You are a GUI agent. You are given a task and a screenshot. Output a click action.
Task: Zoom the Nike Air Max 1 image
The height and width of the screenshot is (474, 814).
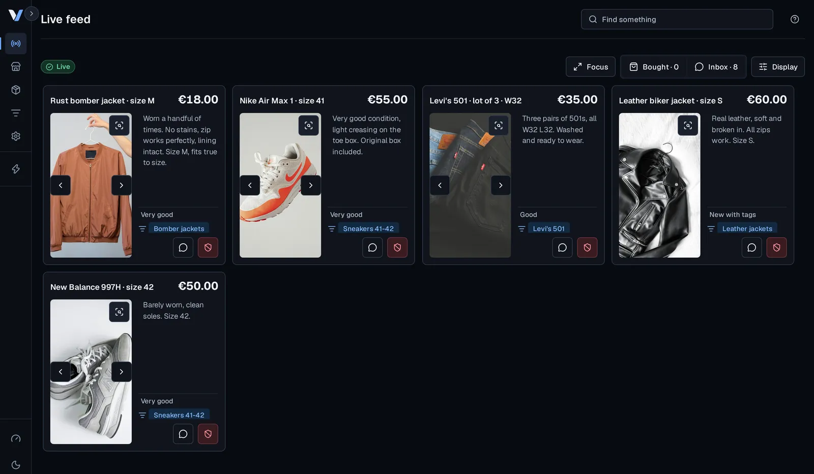click(309, 126)
